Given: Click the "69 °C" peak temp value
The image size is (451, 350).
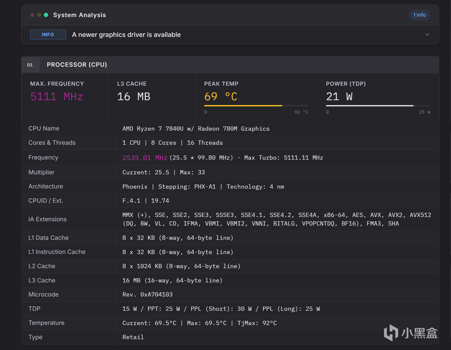Looking at the screenshot, I should point(221,97).
